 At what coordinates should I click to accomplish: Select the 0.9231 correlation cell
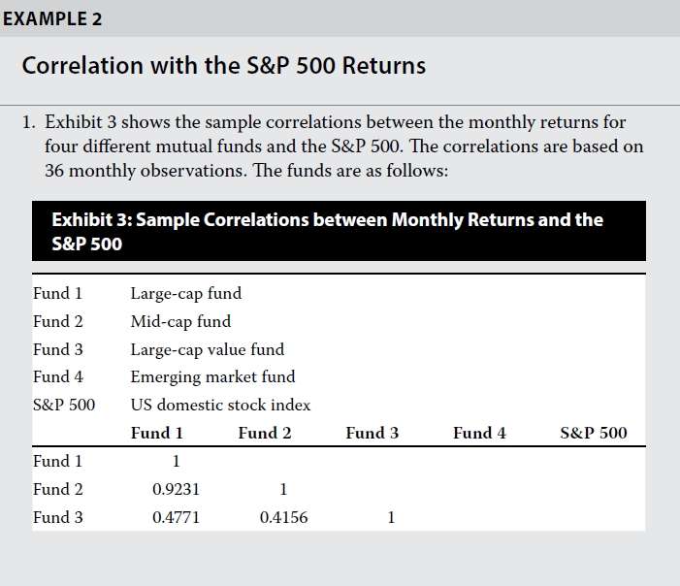[177, 489]
